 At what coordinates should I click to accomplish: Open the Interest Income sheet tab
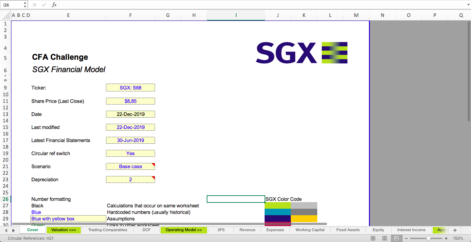411,230
